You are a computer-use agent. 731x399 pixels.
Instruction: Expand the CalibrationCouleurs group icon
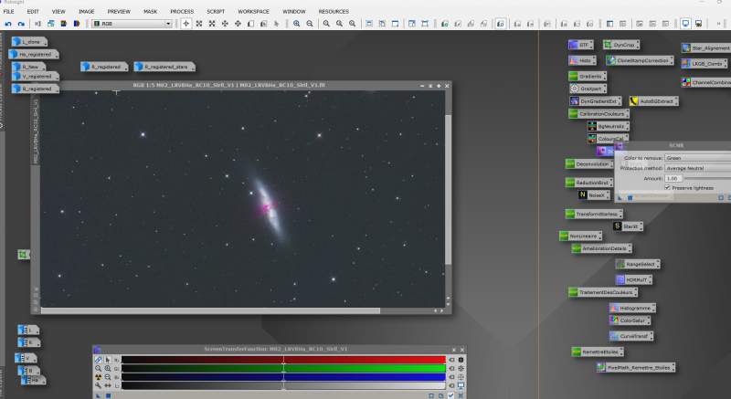coord(599,113)
